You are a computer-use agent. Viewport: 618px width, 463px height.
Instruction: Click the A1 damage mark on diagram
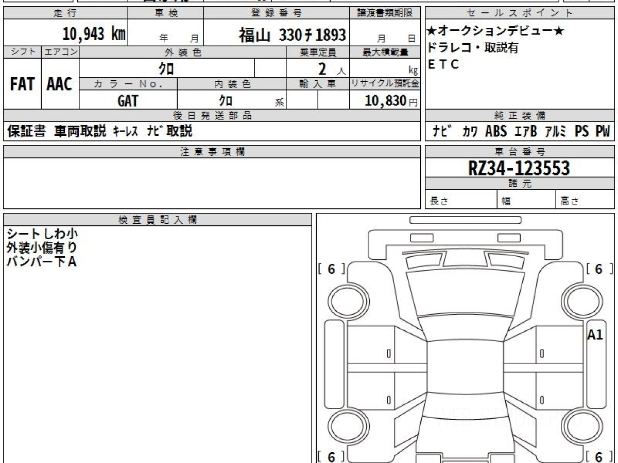[595, 335]
